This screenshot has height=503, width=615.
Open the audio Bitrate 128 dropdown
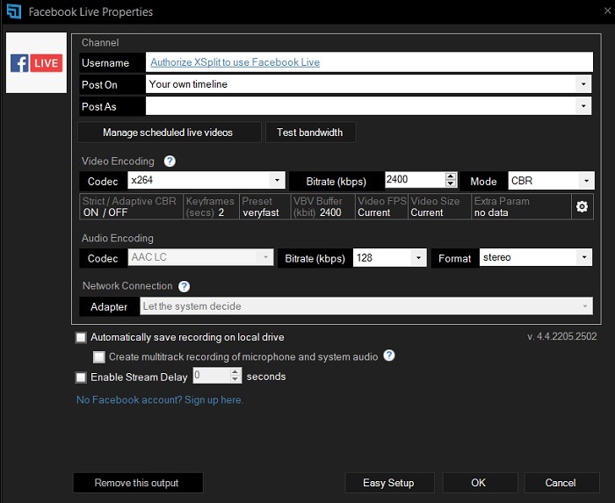[389, 258]
